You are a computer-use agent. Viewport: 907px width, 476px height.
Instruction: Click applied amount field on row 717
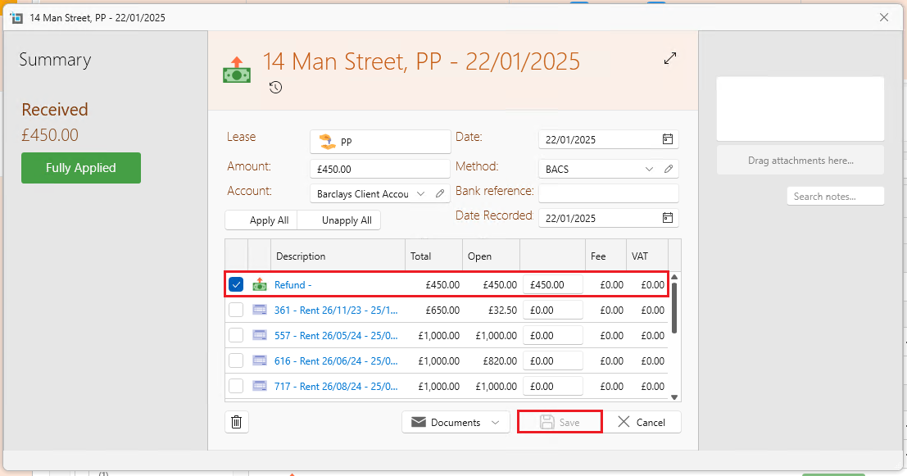[553, 386]
